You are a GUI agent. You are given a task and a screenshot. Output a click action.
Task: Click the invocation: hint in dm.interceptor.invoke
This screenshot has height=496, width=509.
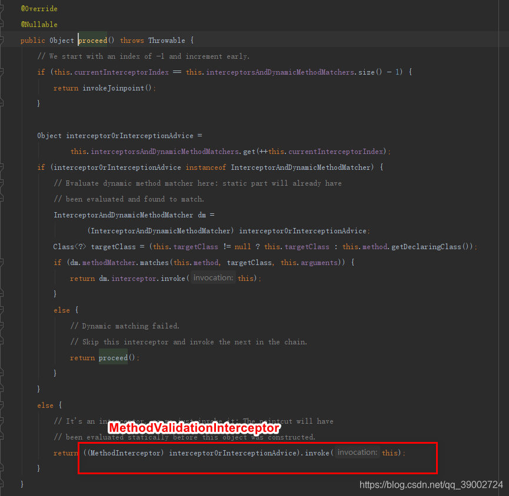[x=213, y=278]
